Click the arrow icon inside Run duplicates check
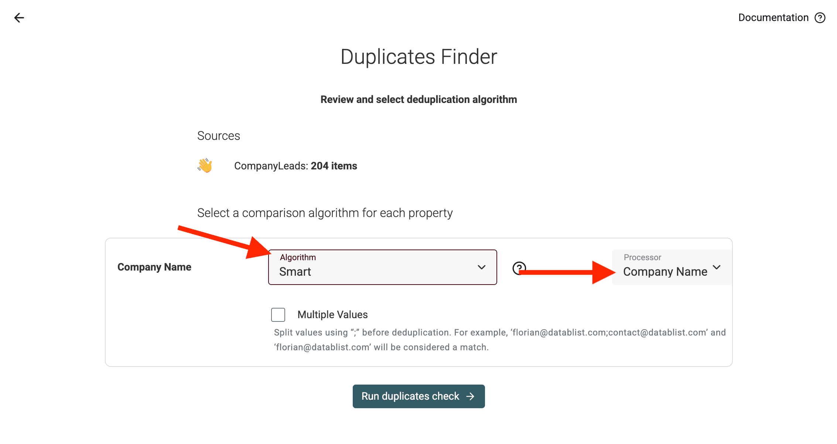 click(x=470, y=396)
